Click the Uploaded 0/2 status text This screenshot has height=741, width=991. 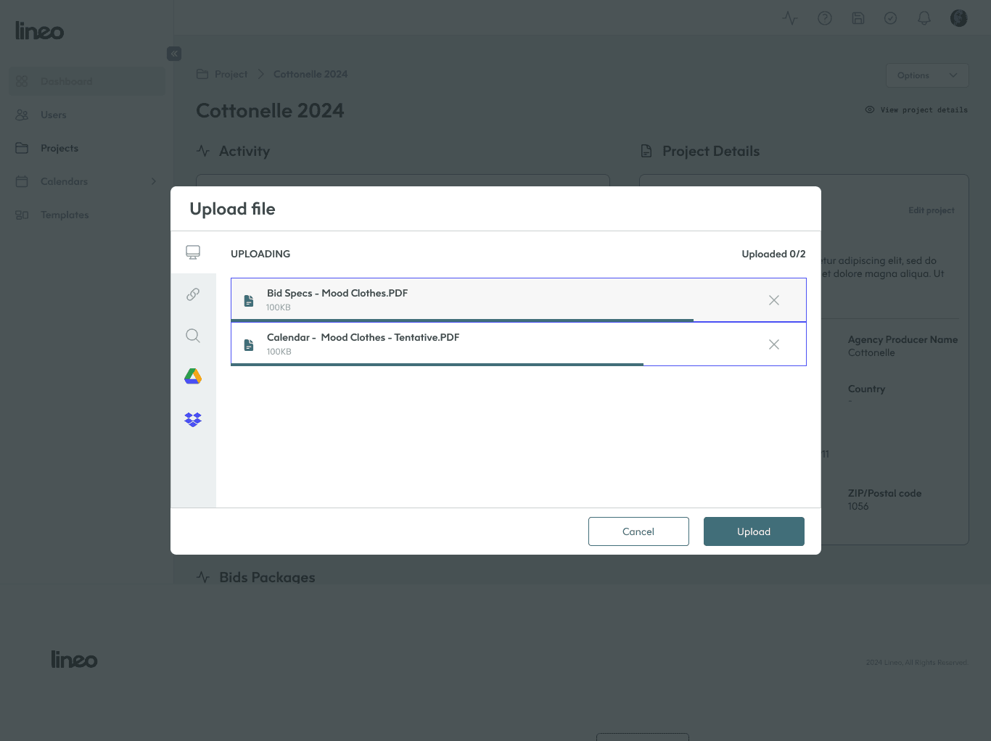(x=773, y=254)
